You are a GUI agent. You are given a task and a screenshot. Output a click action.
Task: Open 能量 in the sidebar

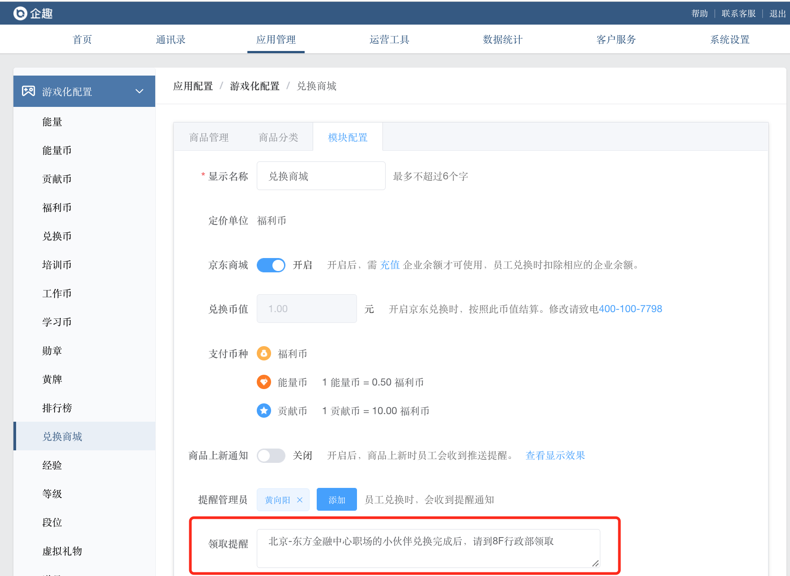(x=52, y=122)
